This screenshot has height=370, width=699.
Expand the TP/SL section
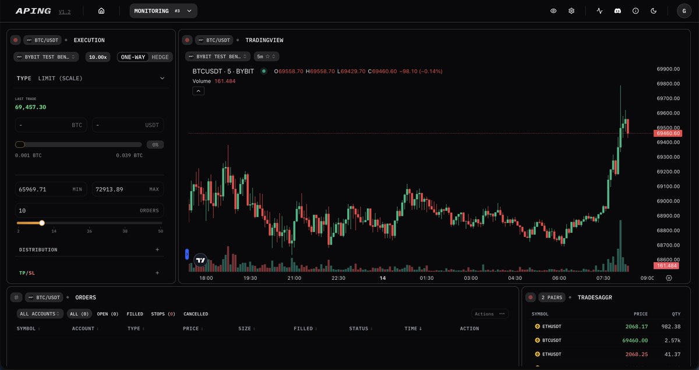point(90,272)
